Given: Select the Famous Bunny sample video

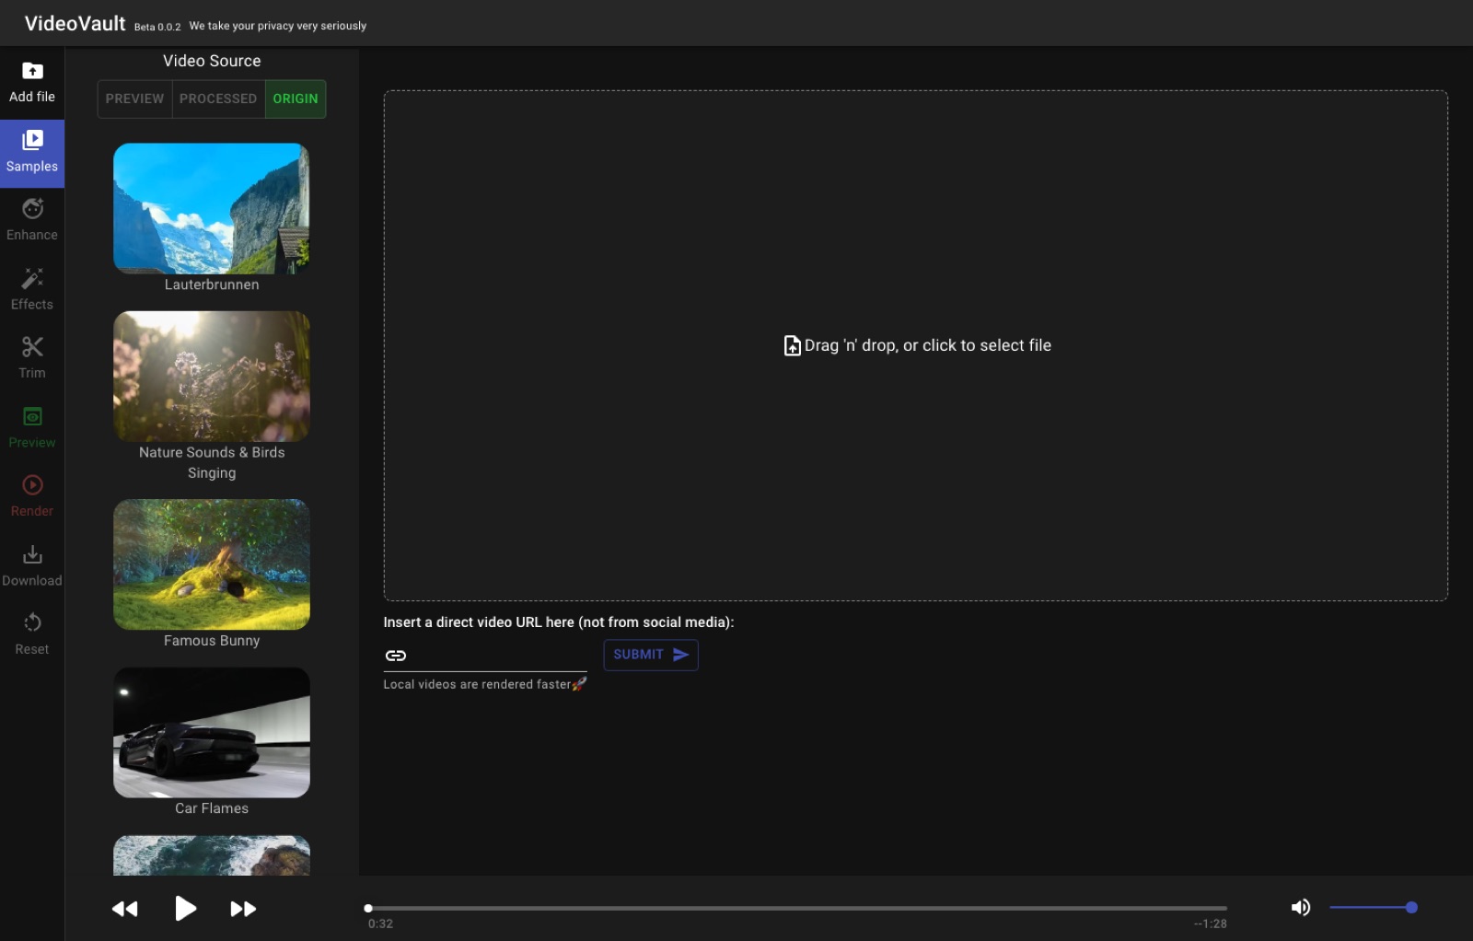Looking at the screenshot, I should click(x=212, y=564).
